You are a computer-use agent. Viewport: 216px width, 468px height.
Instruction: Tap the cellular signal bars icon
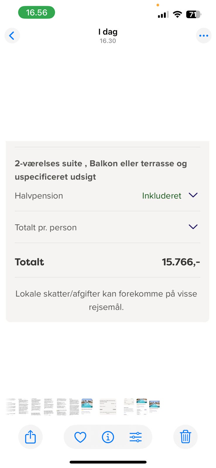click(x=163, y=15)
